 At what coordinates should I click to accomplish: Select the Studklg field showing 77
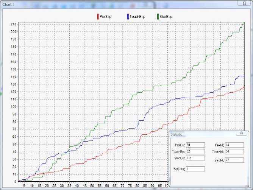click(x=234, y=160)
